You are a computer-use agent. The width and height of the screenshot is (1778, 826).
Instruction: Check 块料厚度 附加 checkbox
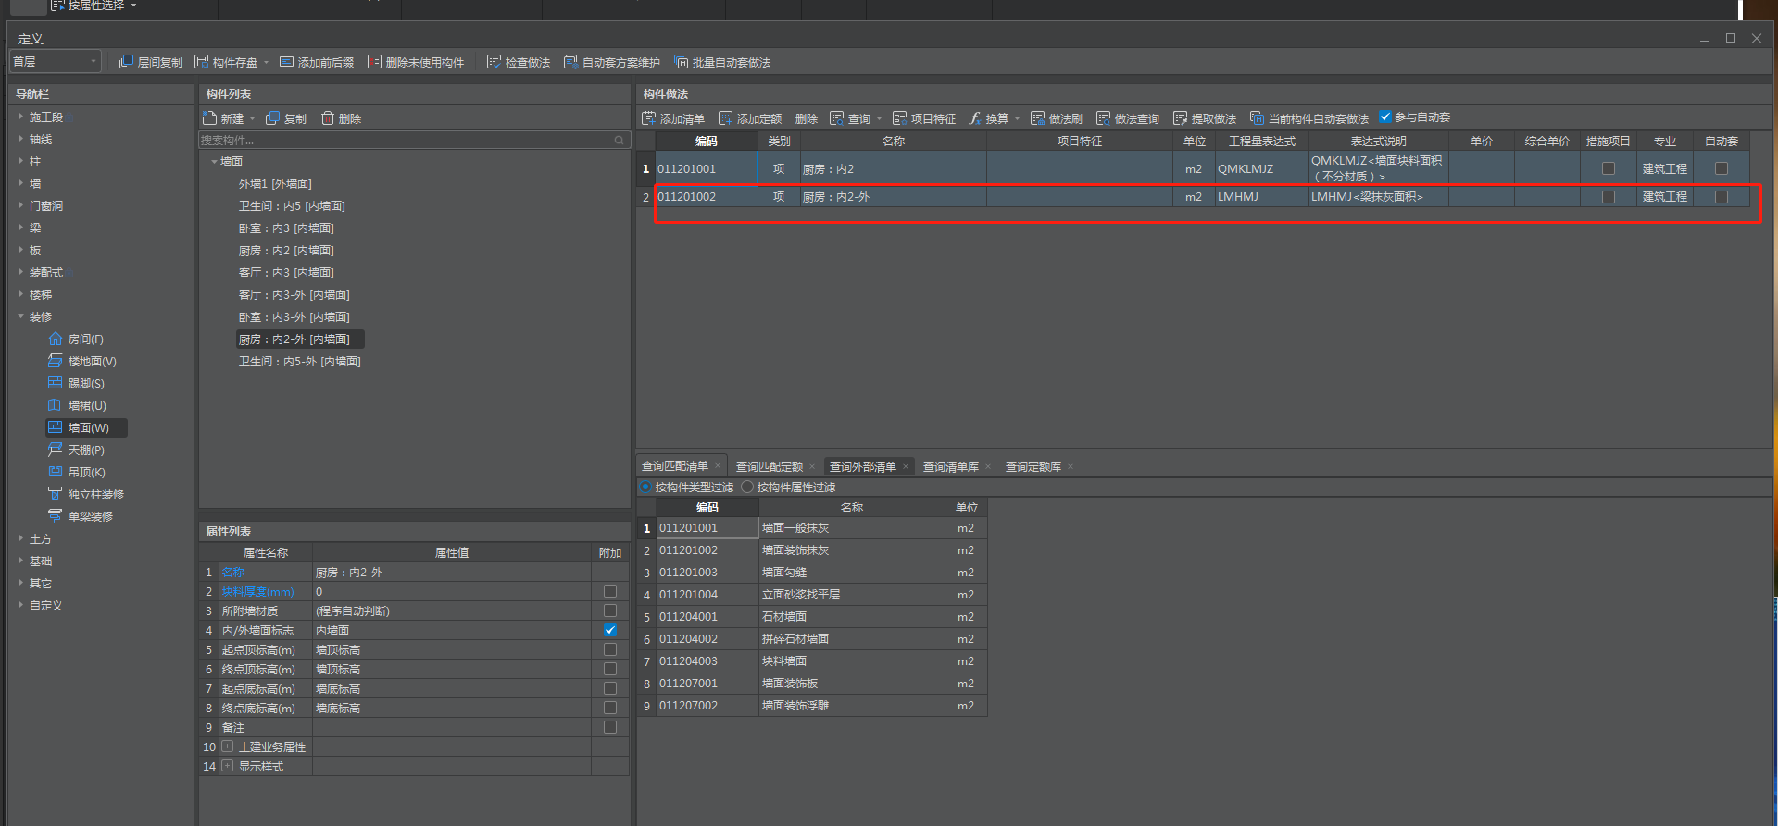(610, 591)
